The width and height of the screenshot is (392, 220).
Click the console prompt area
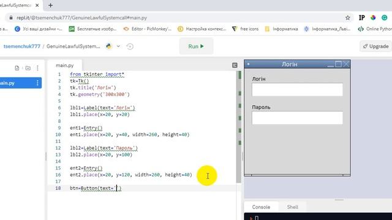(318, 216)
